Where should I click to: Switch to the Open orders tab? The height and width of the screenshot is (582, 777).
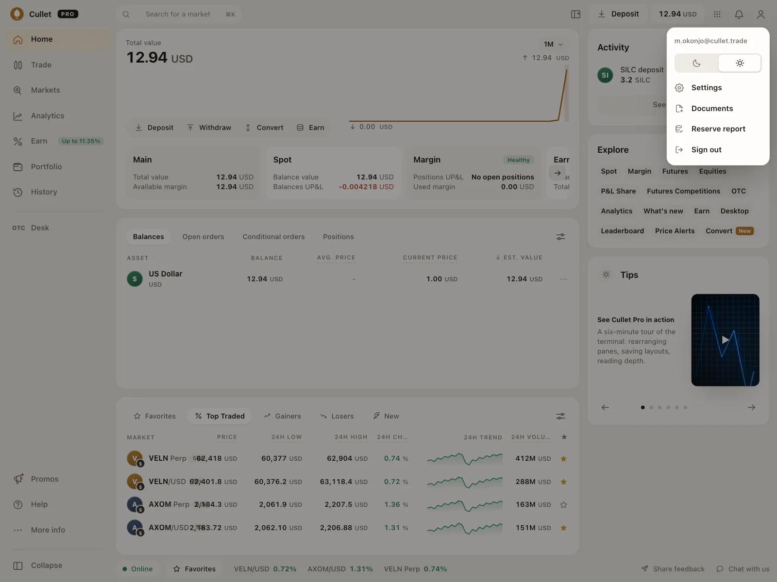[x=203, y=237]
